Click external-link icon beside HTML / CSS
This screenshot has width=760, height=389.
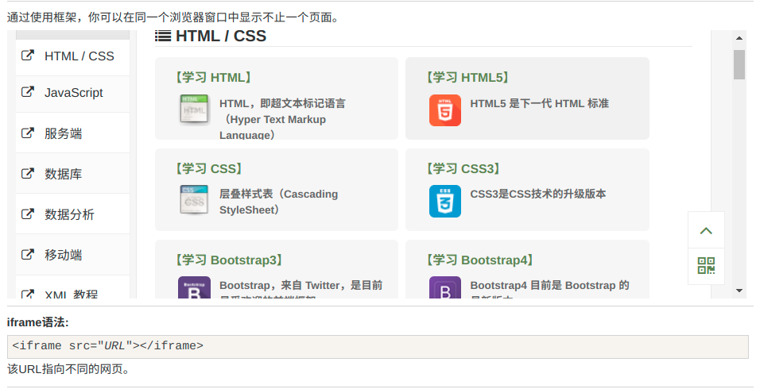click(28, 55)
